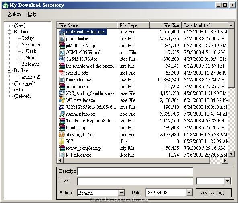238x203 pixels.
Task: Click the CS545 HW3.doc Word icon
Action: pos(62,59)
